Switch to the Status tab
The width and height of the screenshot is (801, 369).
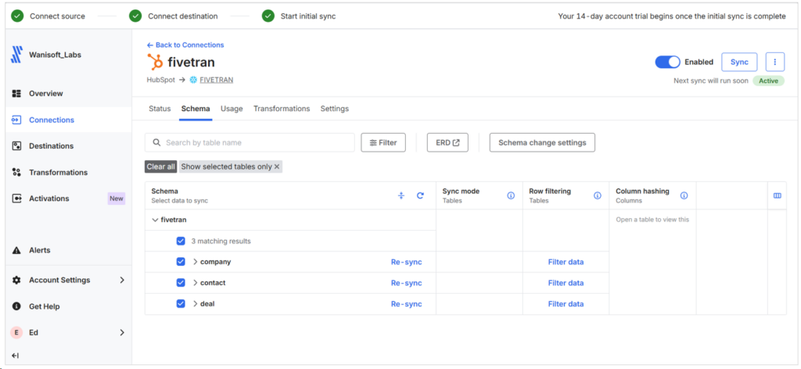click(x=160, y=109)
